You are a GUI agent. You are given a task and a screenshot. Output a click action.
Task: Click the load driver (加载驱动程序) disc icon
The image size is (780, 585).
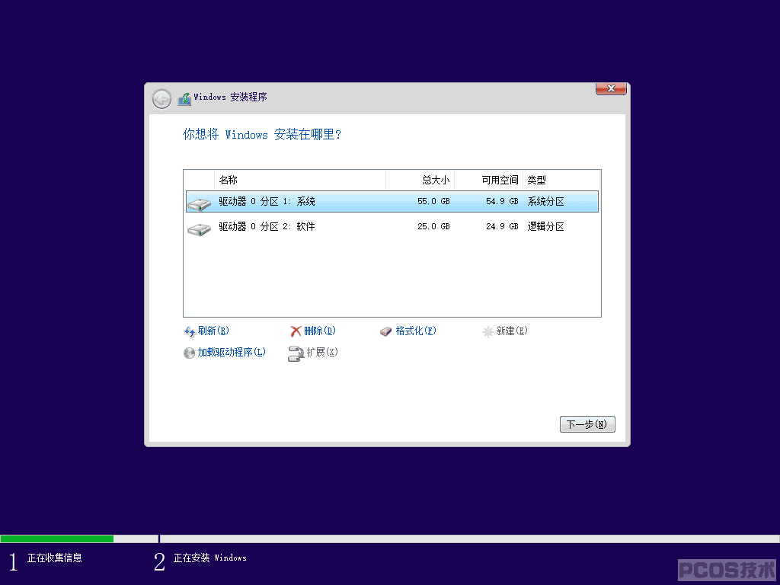(x=189, y=353)
